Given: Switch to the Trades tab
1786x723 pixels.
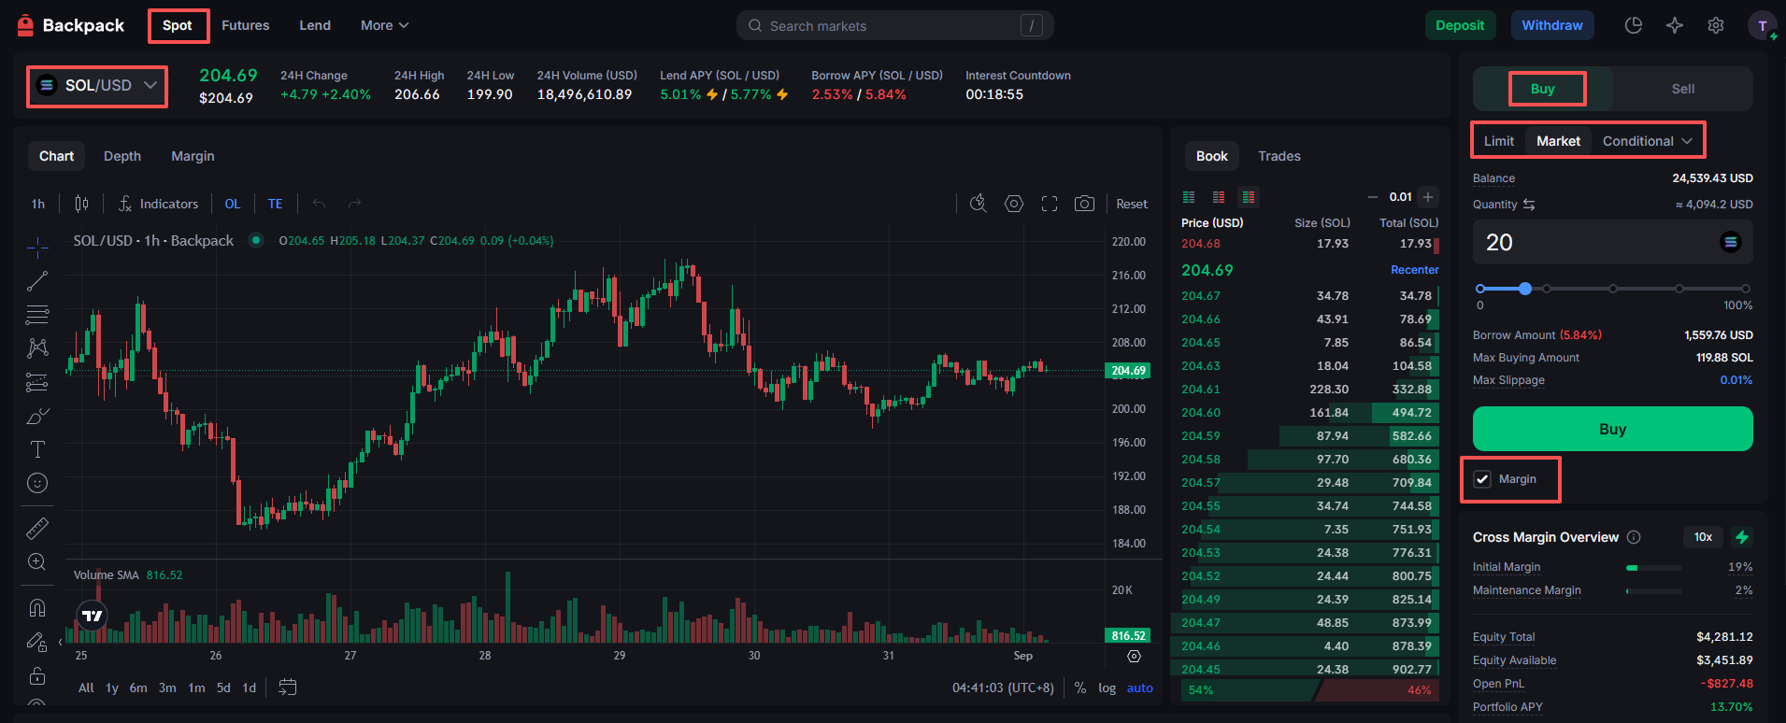Looking at the screenshot, I should (1279, 156).
